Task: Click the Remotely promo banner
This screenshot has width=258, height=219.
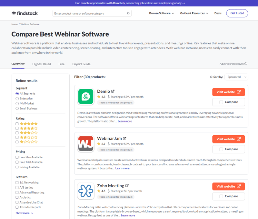Action: pyautogui.click(x=130, y=3)
